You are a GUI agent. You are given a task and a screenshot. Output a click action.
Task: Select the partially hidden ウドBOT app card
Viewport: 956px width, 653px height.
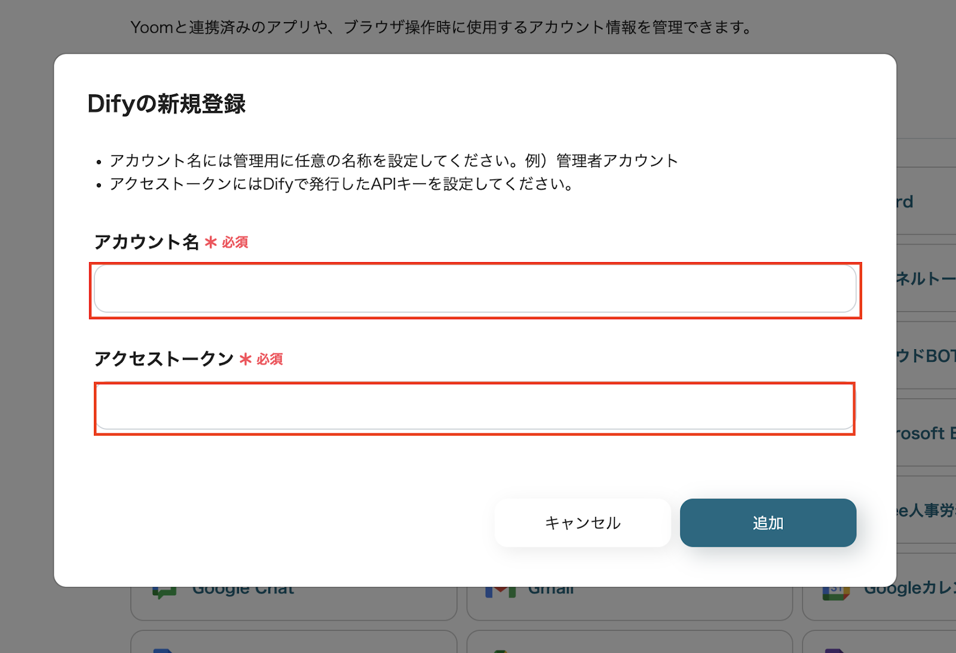(x=926, y=356)
